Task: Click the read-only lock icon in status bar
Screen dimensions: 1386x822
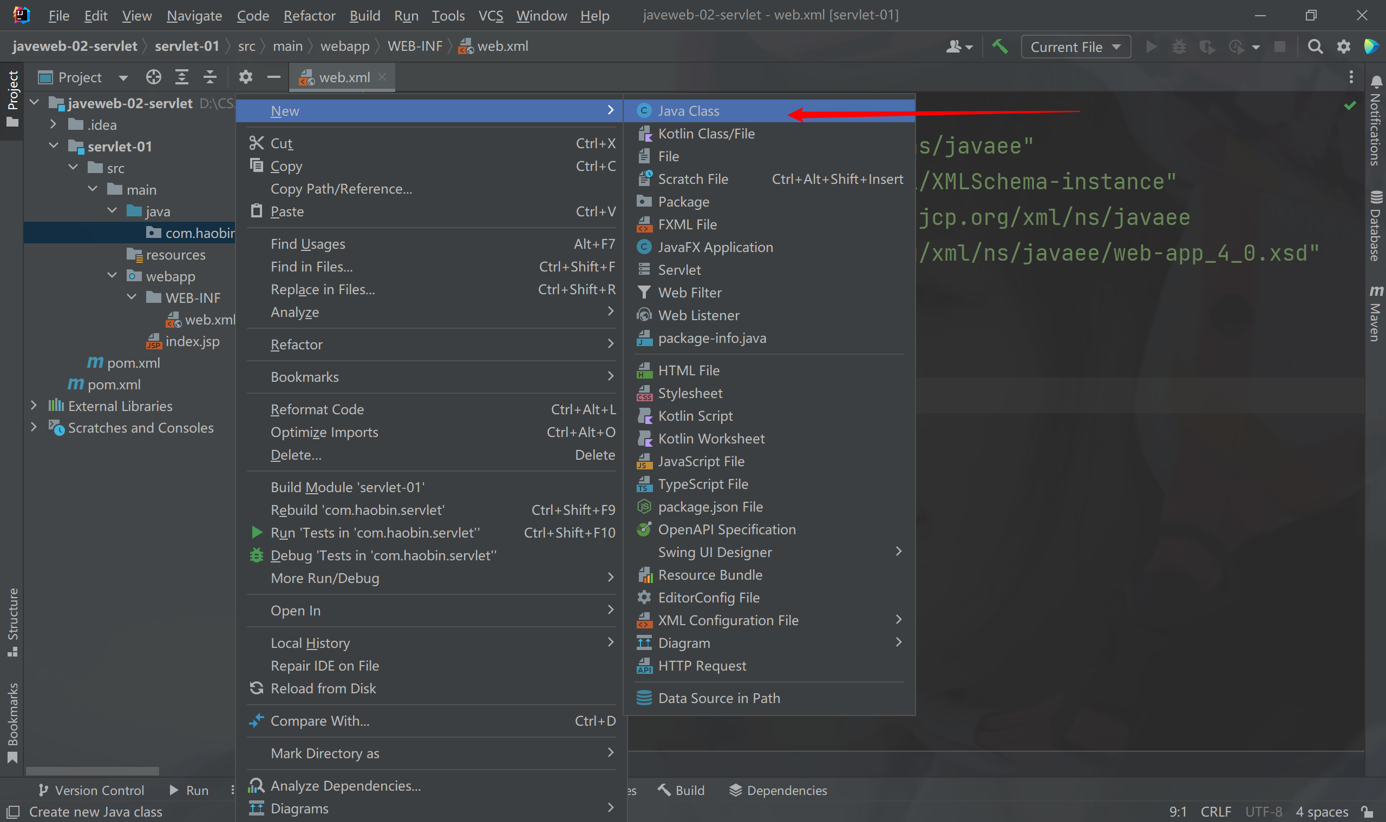Action: (x=1367, y=812)
